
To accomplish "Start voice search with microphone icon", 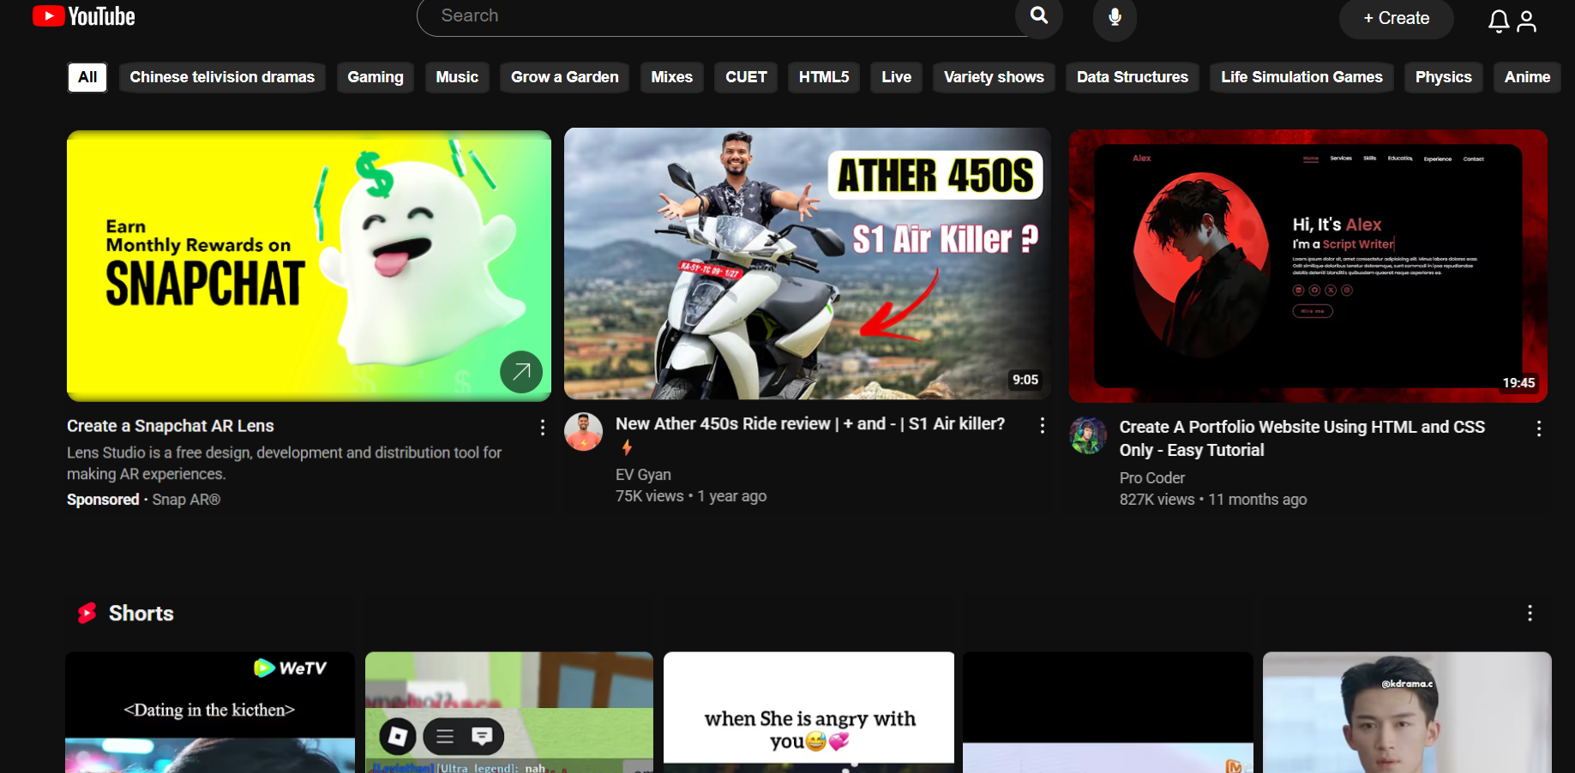I will pyautogui.click(x=1115, y=17).
